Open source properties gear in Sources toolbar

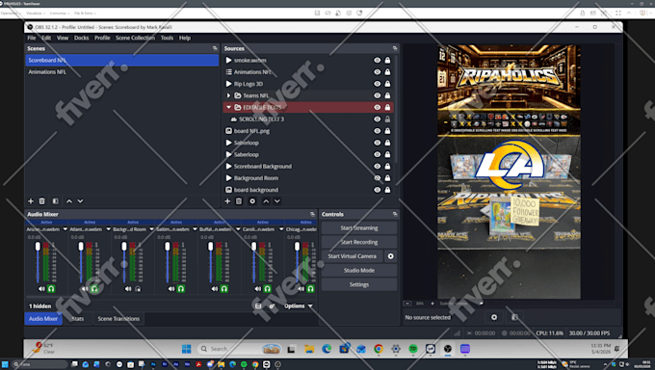(252, 201)
